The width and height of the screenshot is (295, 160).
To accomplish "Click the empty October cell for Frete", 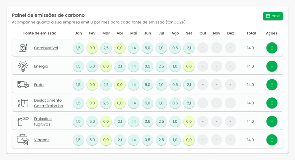I will 203,85.
